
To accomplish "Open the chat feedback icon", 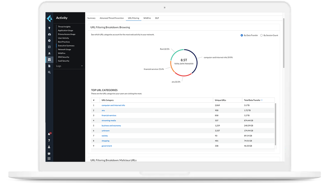I will coord(49,153).
